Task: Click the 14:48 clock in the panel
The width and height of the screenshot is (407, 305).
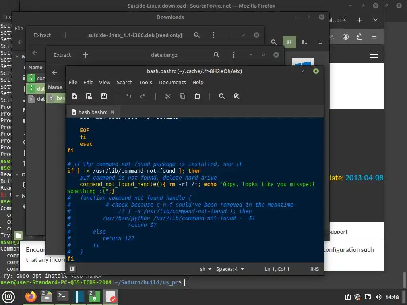Action: 392,297
